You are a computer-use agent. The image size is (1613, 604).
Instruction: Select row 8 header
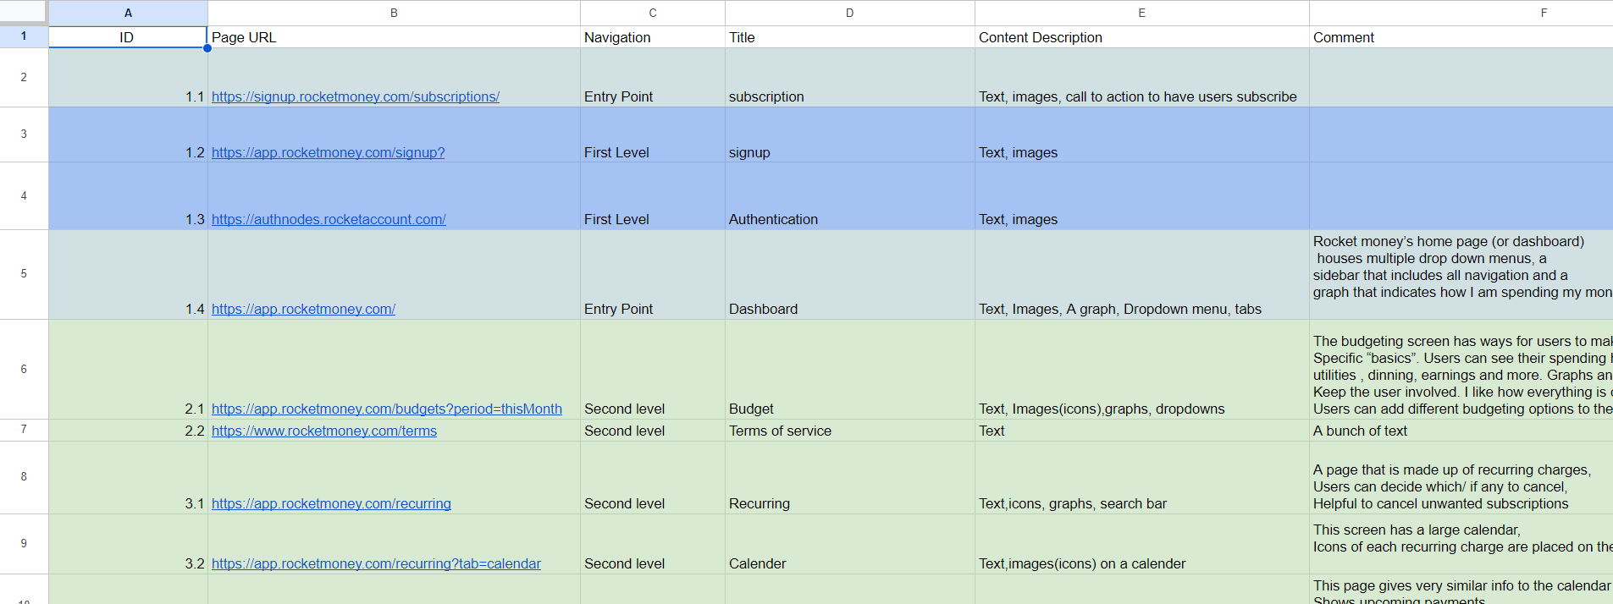[x=24, y=477]
